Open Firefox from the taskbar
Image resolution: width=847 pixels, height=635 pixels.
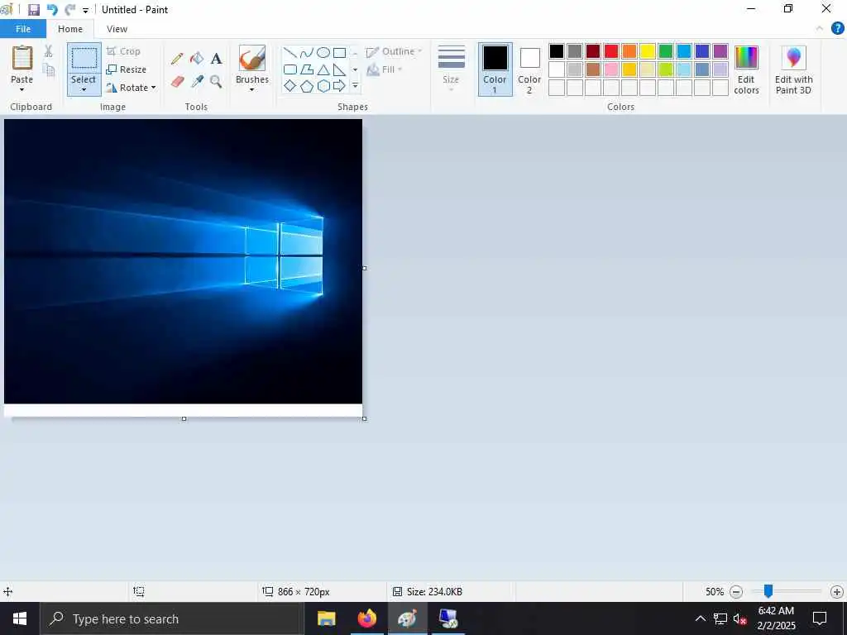coord(366,618)
